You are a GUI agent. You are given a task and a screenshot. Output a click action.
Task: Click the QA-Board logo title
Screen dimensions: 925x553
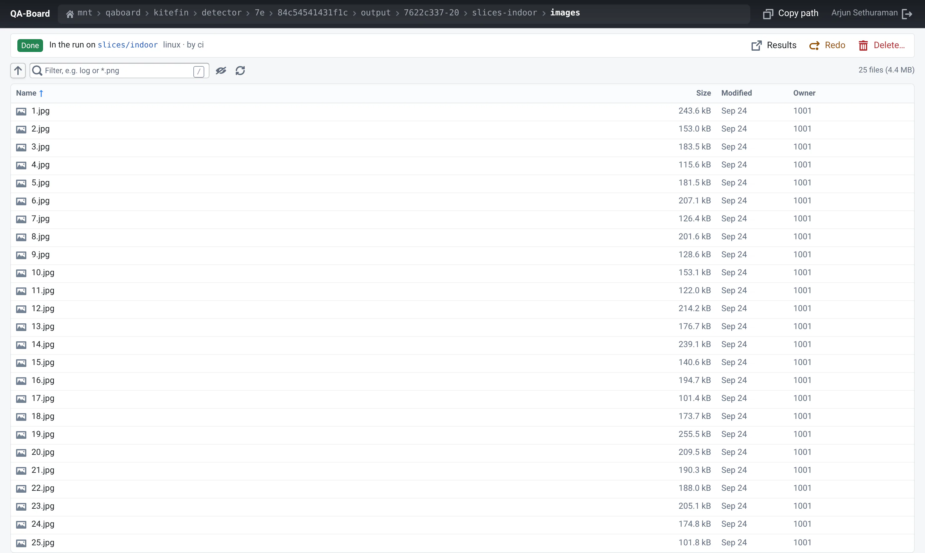[30, 14]
